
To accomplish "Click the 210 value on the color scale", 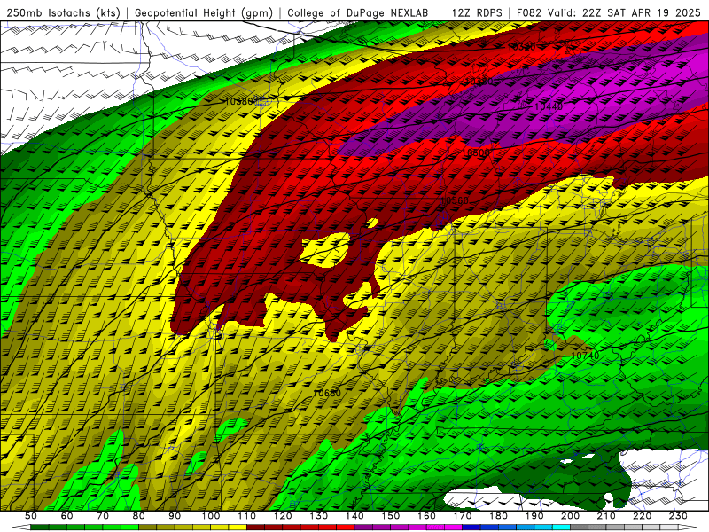I will click(x=606, y=516).
